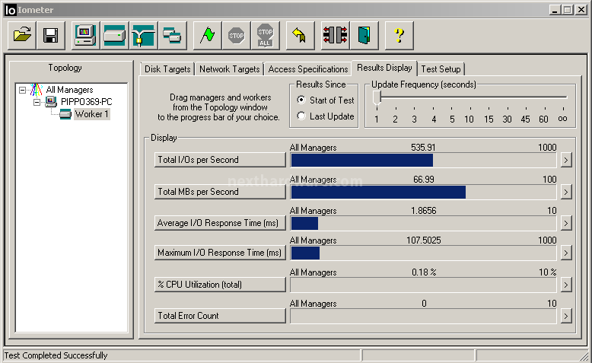Switch to Network Targets tab
The image size is (592, 363).
coord(229,69)
